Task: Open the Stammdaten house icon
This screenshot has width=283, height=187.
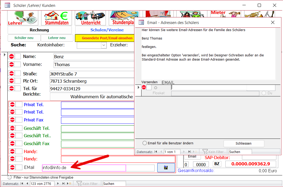Action: pyautogui.click(x=56, y=18)
